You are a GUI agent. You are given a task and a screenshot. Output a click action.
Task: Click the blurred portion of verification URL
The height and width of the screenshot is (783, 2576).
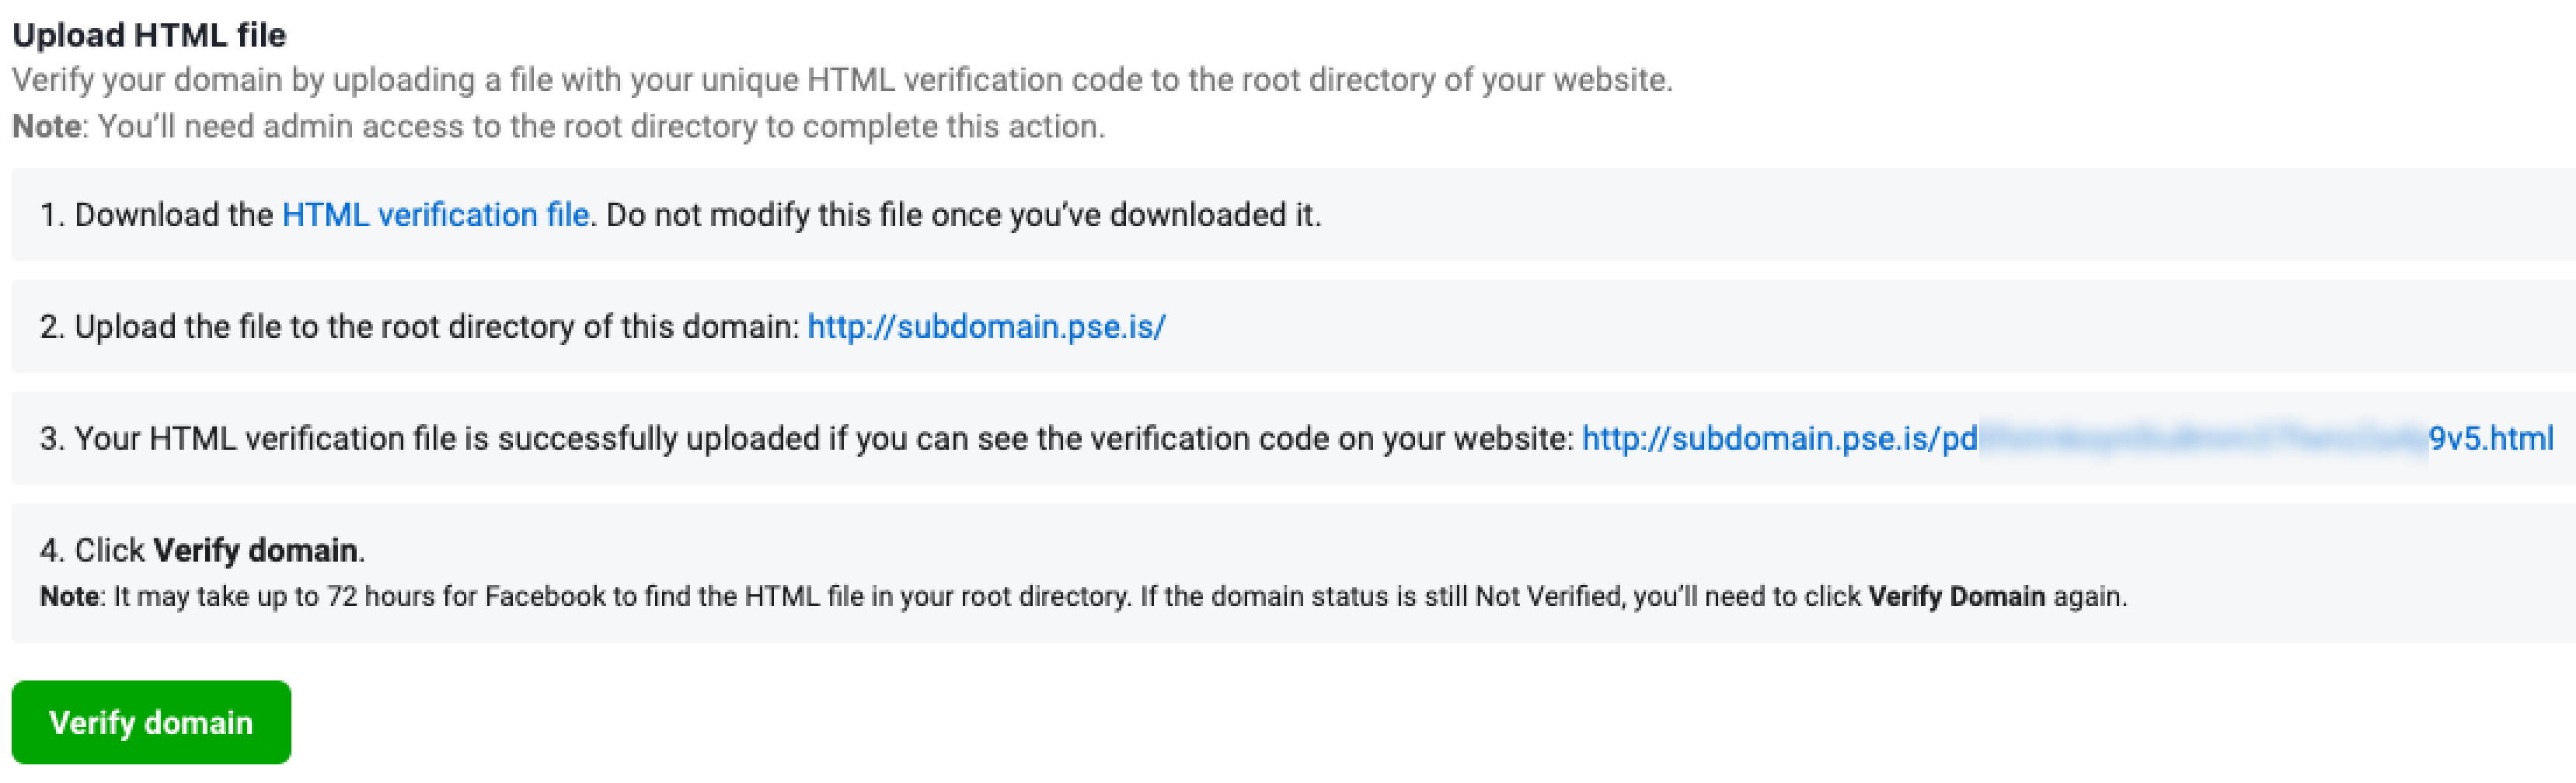[x=2203, y=439]
